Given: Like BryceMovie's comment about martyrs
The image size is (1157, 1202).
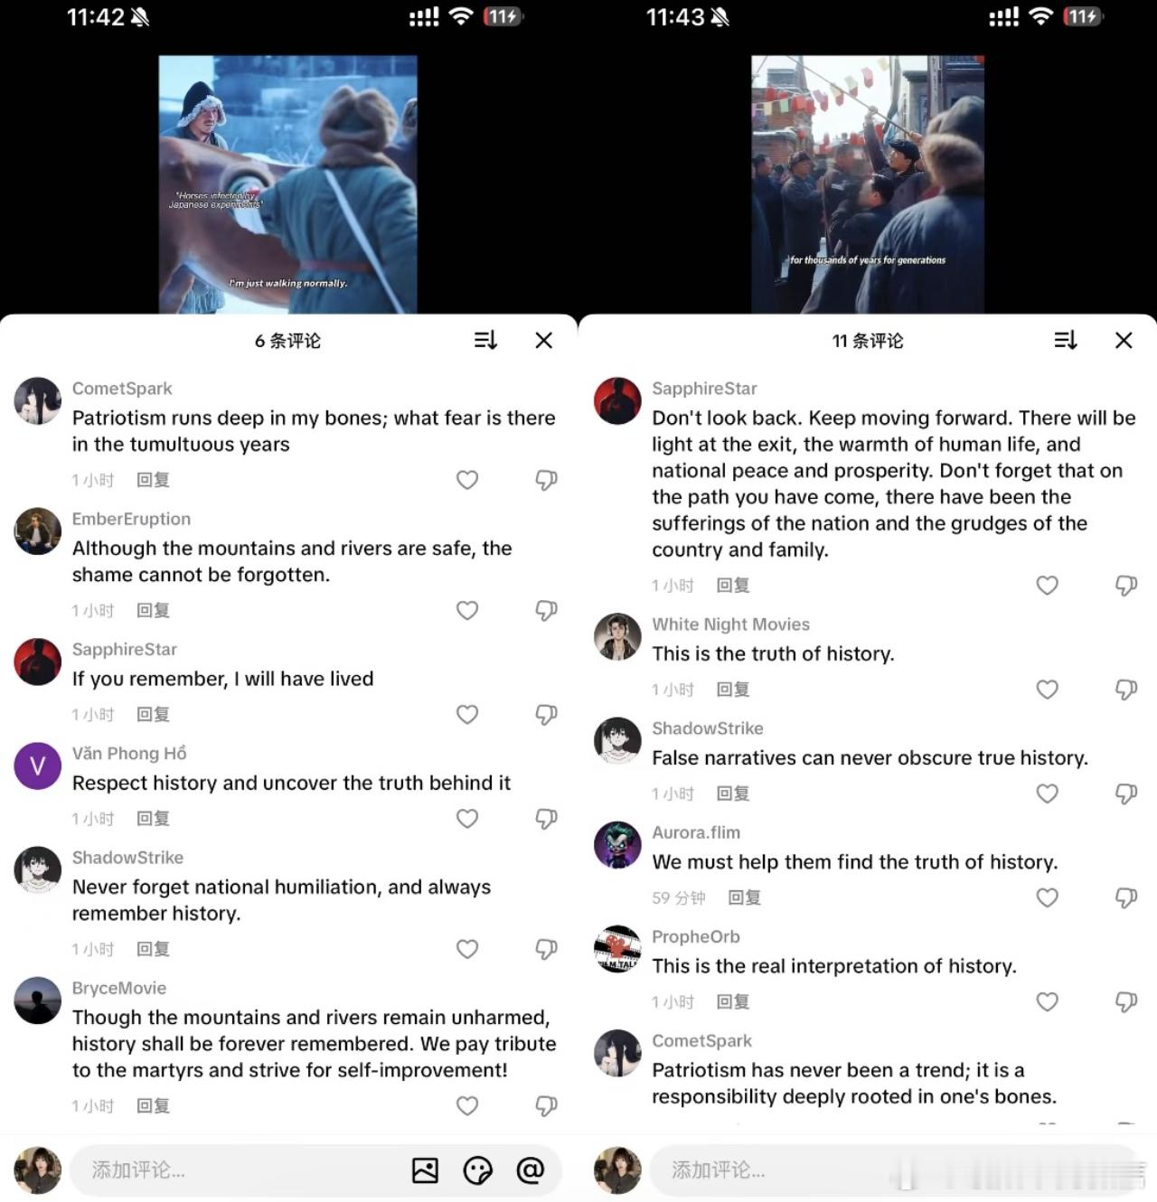Looking at the screenshot, I should click(467, 1105).
